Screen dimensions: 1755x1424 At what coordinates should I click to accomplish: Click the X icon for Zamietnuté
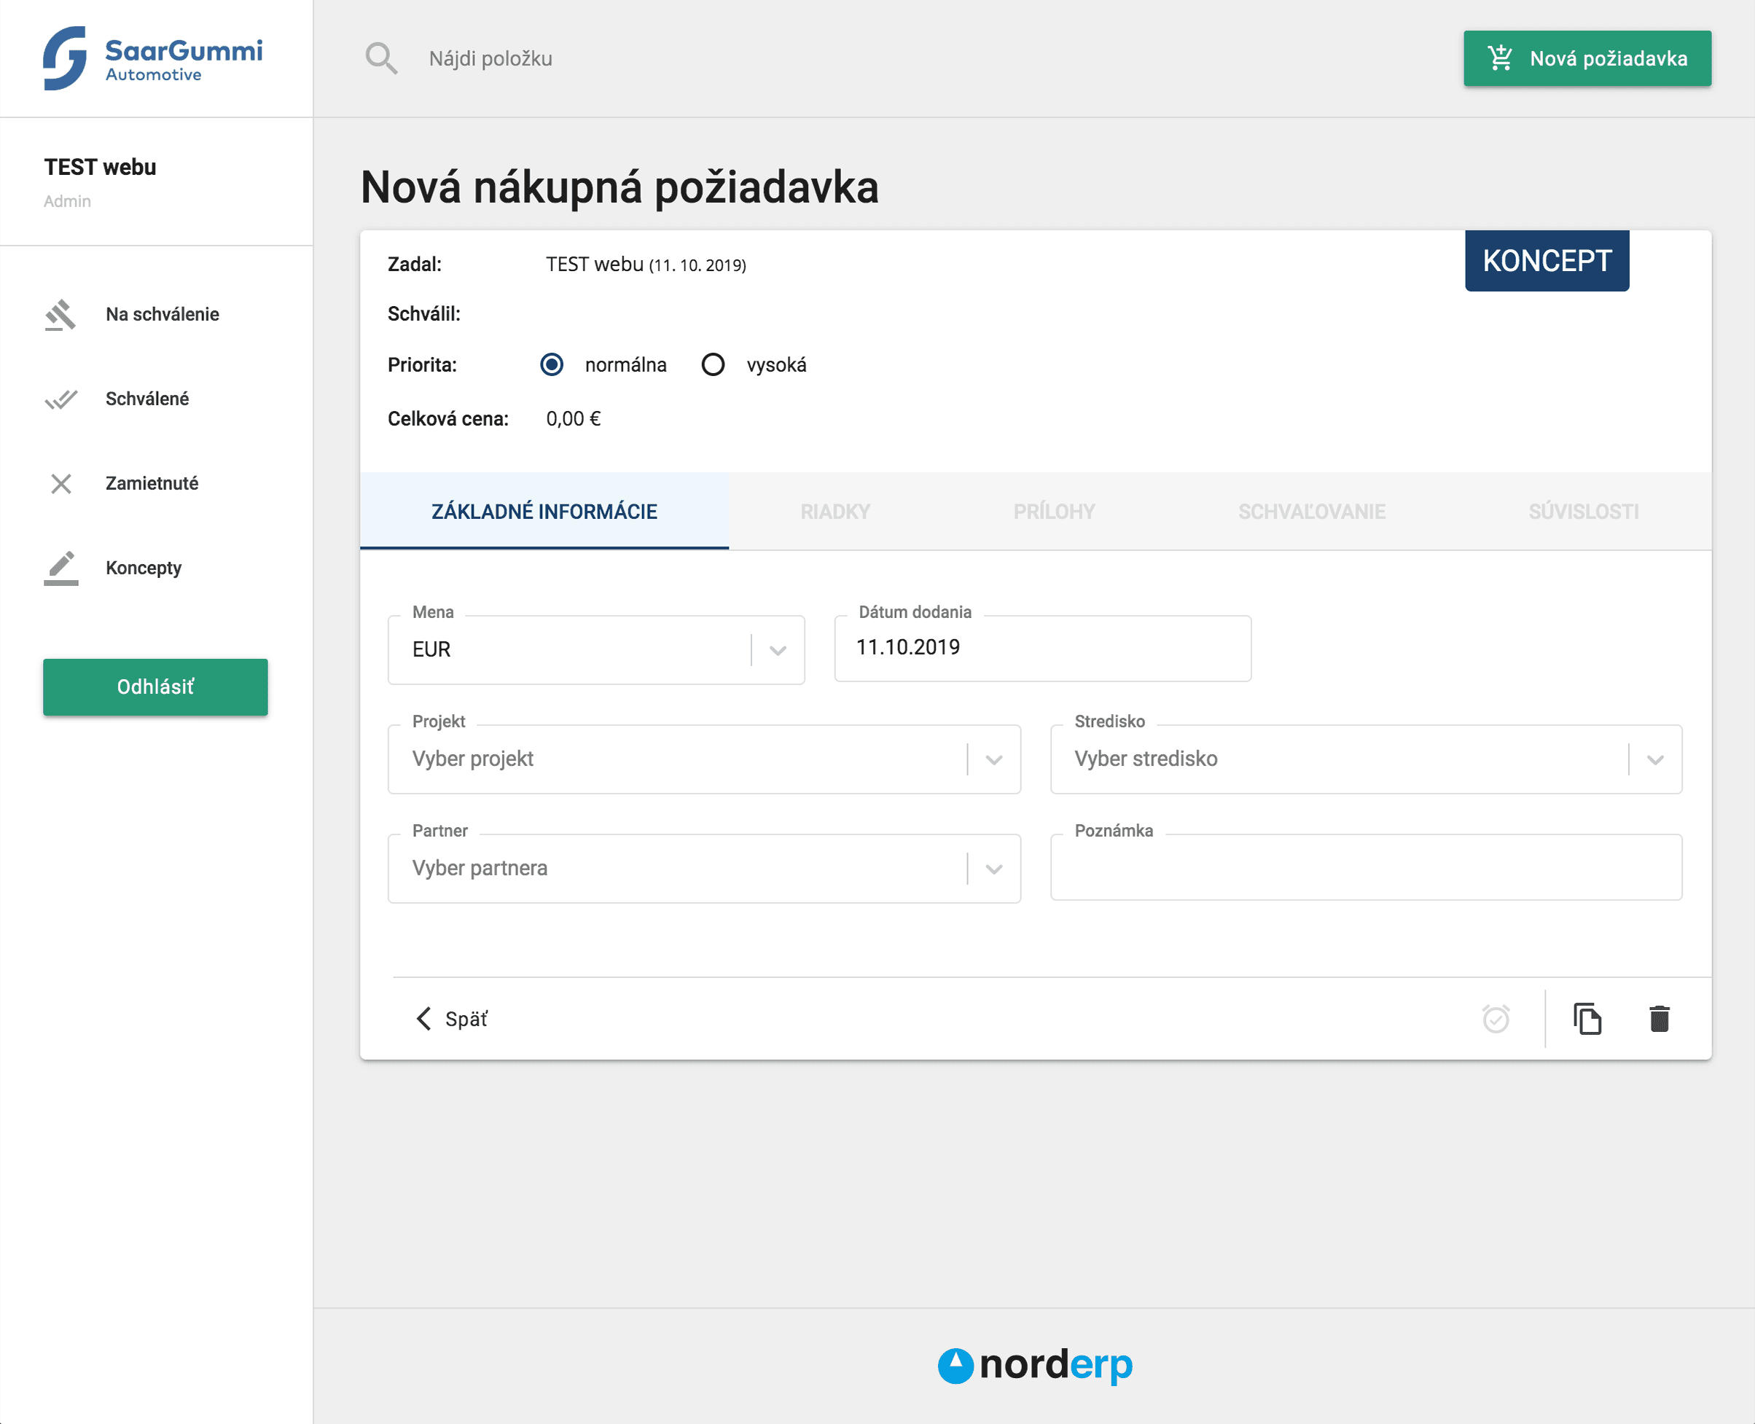click(60, 484)
